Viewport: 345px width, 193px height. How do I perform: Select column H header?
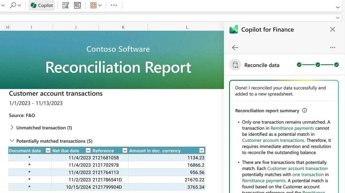[x=7, y=27]
